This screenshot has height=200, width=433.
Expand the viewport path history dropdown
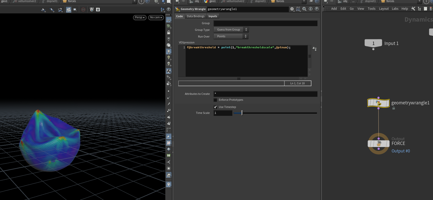click(x=134, y=2)
